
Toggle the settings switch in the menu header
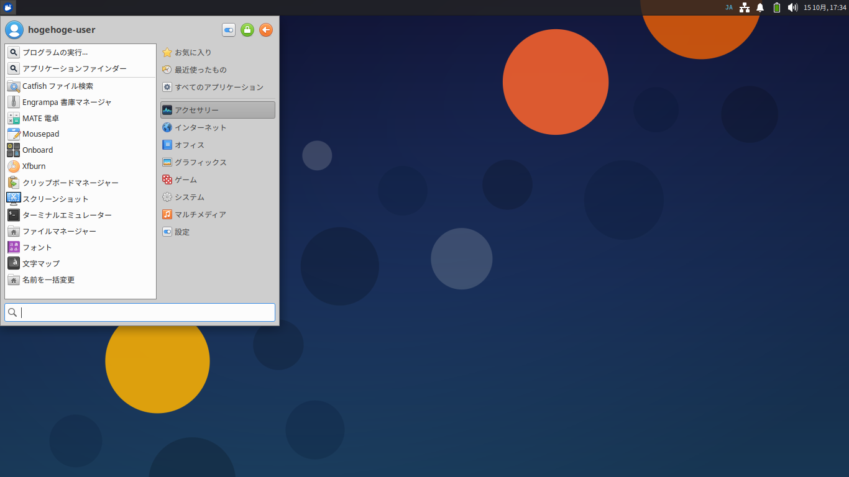228,29
